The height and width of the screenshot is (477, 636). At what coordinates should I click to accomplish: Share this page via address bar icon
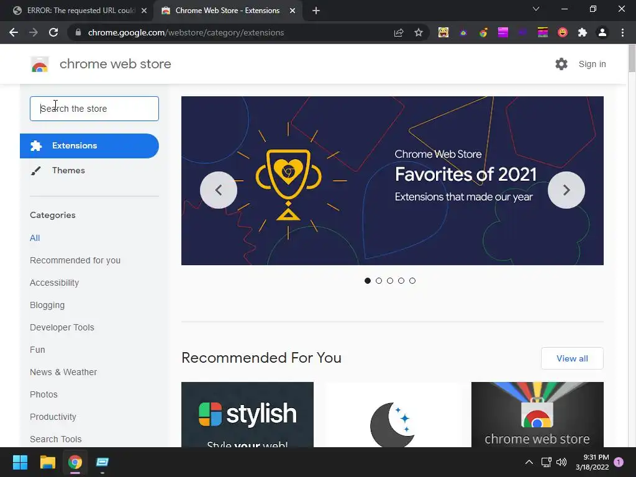point(399,32)
